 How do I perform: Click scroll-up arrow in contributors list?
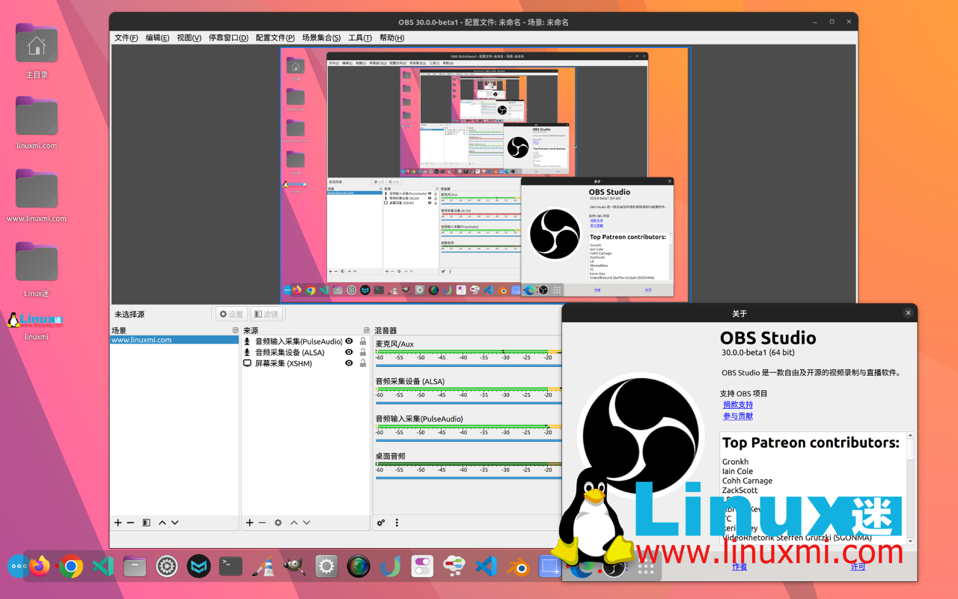pos(911,436)
